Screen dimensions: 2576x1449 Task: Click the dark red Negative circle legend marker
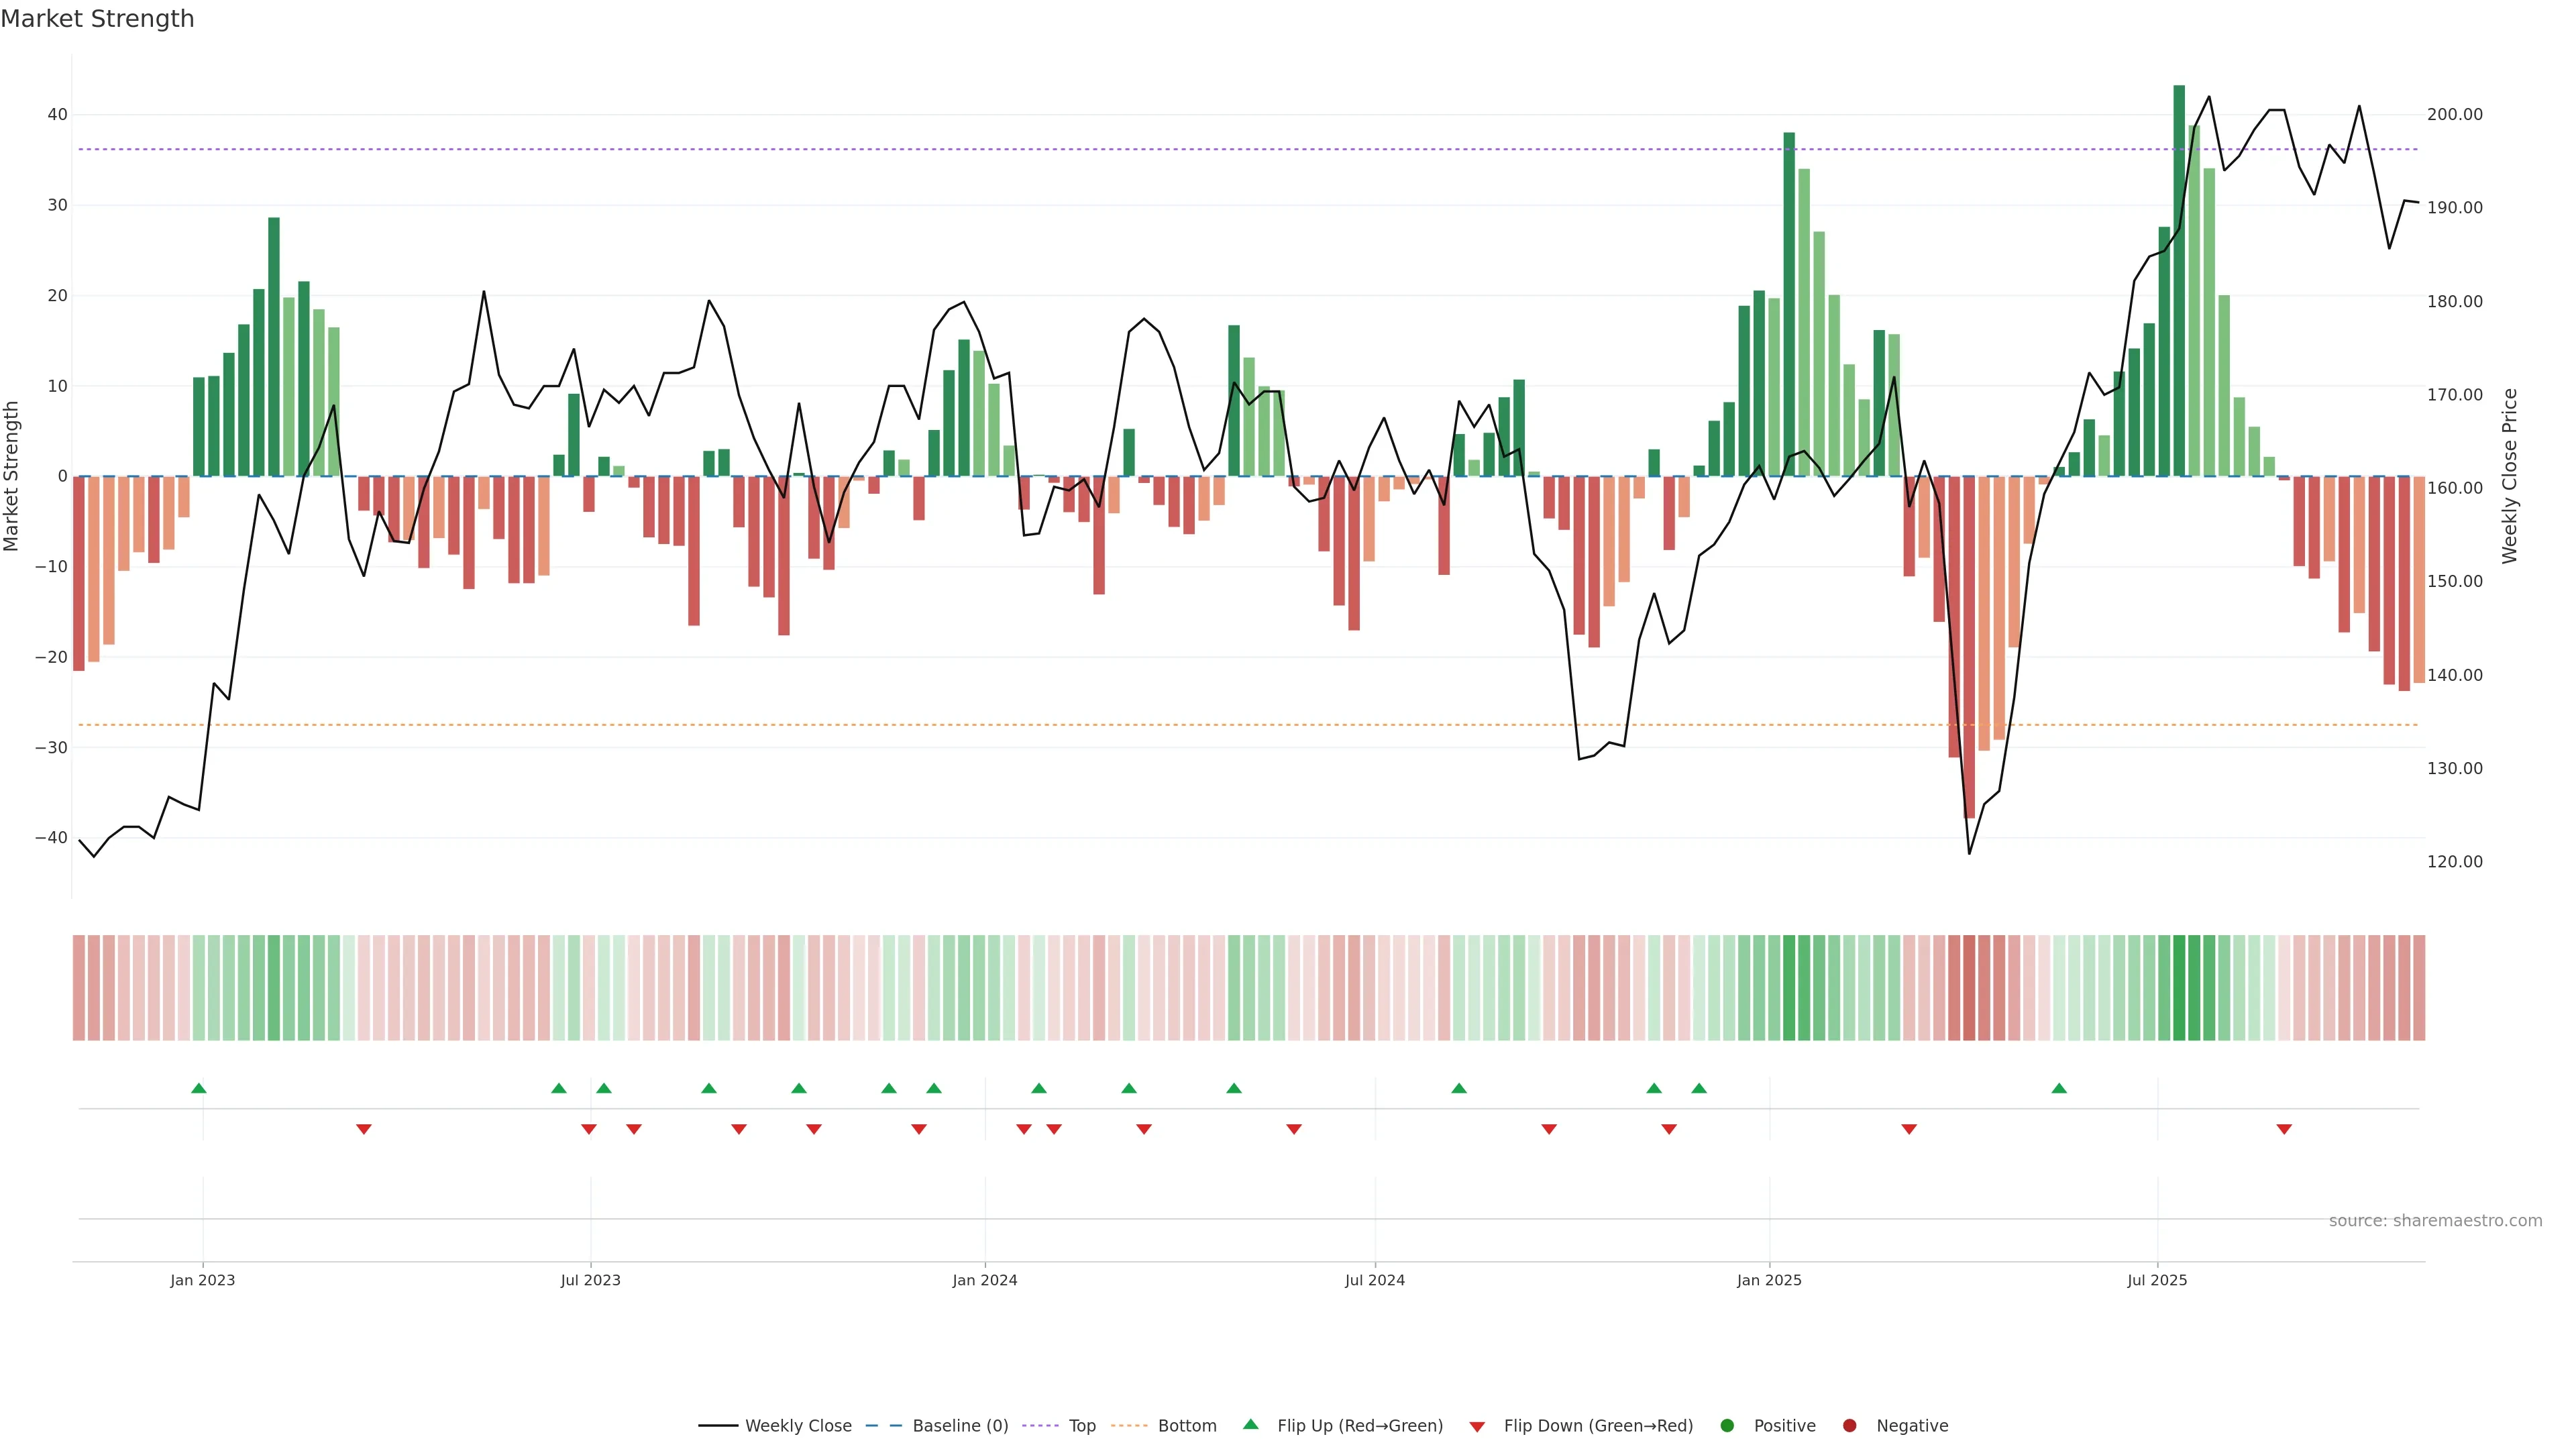[x=1849, y=1426]
